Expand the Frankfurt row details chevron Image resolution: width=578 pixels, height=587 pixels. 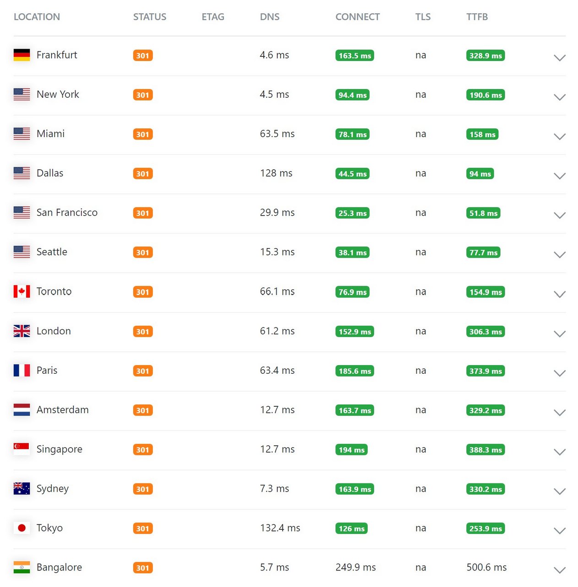coord(559,58)
